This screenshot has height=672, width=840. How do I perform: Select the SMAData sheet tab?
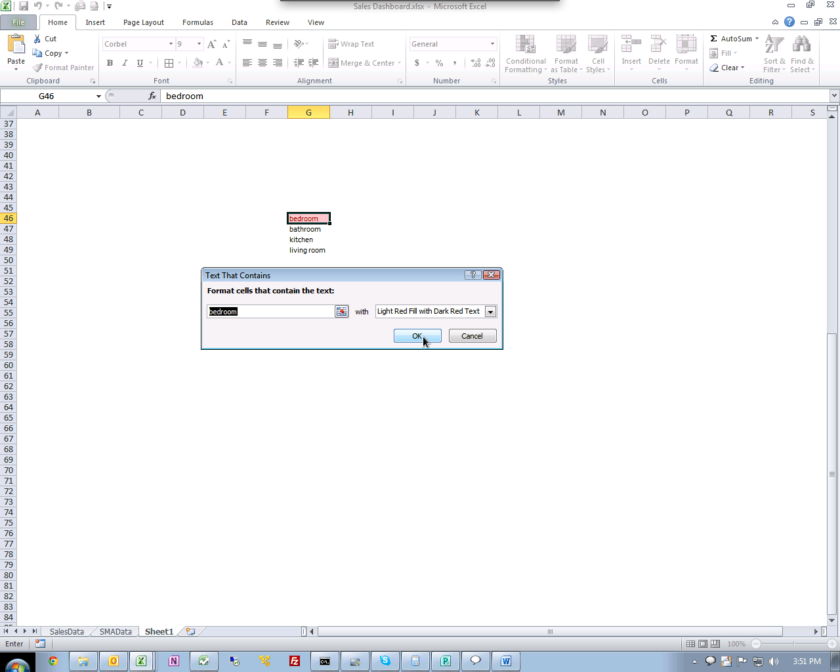click(x=114, y=631)
